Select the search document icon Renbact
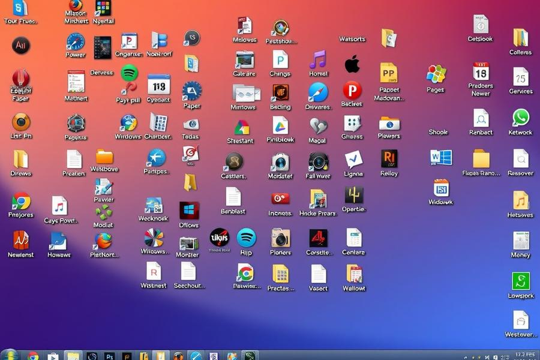Screen dimensions: 540x360 tap(481, 119)
